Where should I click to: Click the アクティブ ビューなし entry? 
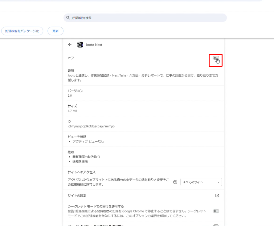(x=88, y=141)
